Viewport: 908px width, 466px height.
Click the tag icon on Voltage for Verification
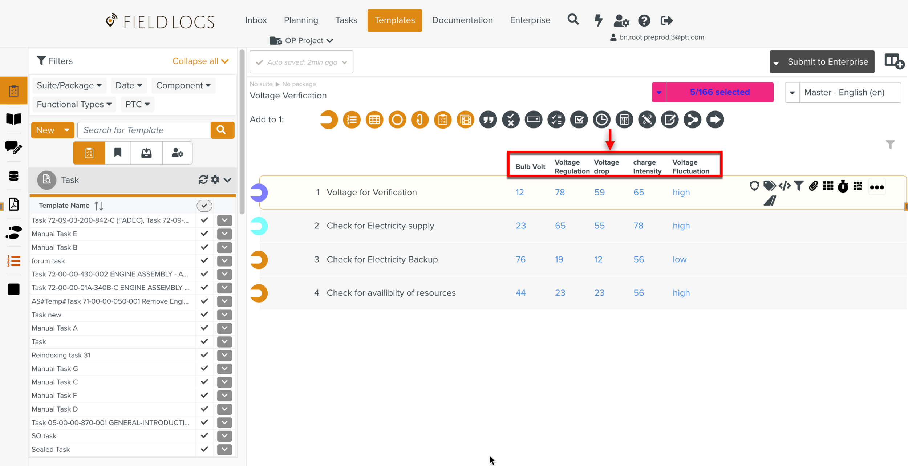click(769, 186)
